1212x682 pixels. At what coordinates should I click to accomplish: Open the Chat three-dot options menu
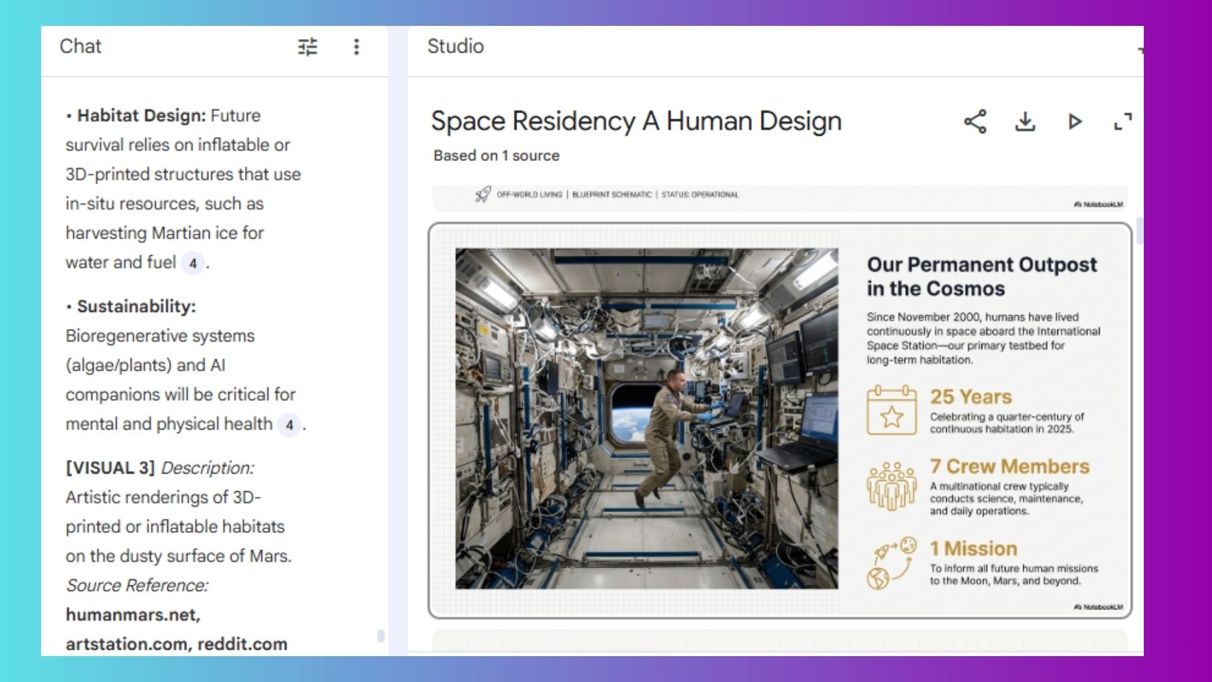point(357,47)
